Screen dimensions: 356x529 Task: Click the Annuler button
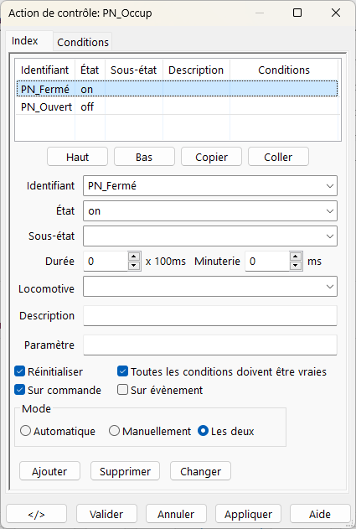click(x=176, y=514)
